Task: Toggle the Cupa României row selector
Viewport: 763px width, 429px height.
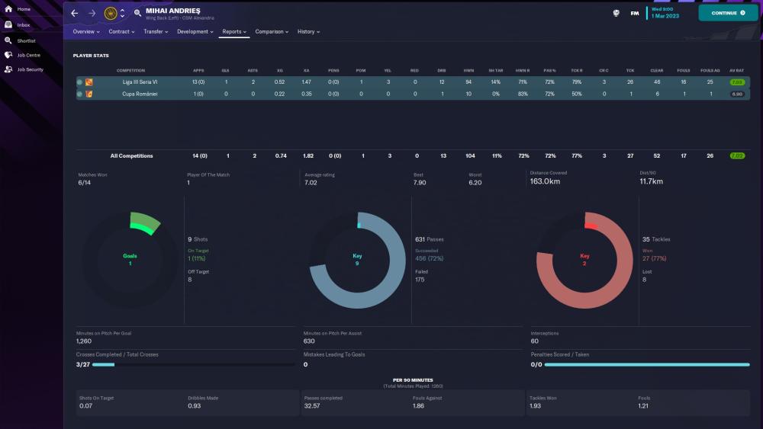Action: [x=79, y=94]
